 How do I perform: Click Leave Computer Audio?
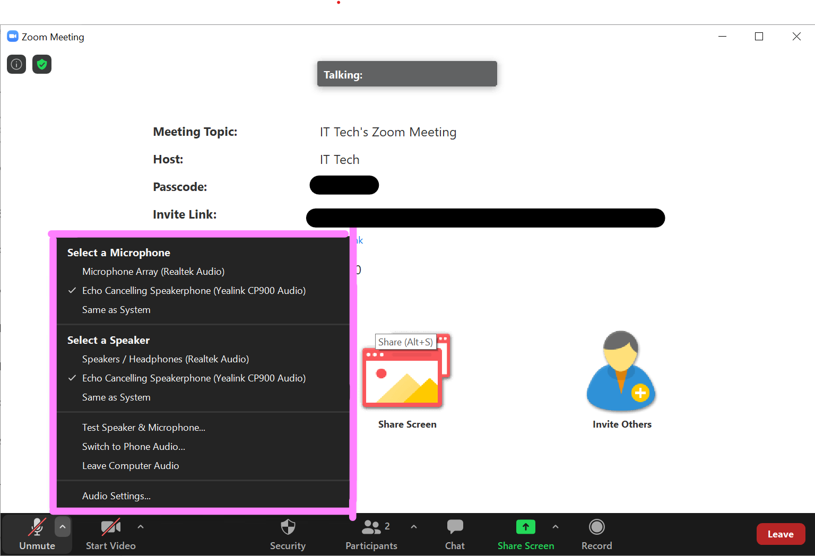(x=203, y=466)
